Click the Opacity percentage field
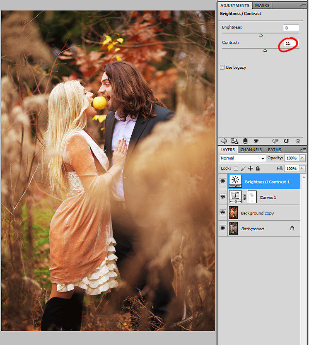 [x=292, y=158]
